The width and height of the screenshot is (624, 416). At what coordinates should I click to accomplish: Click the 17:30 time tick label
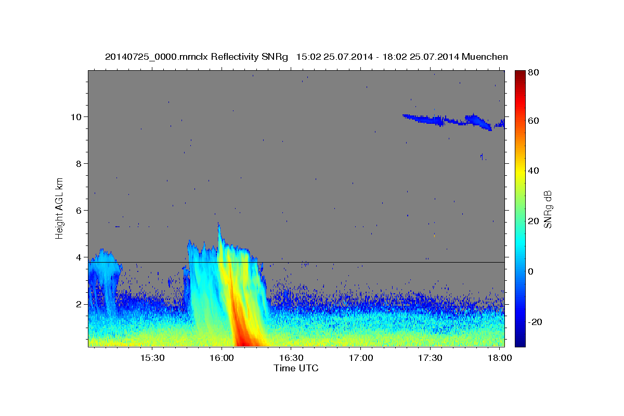[431, 358]
